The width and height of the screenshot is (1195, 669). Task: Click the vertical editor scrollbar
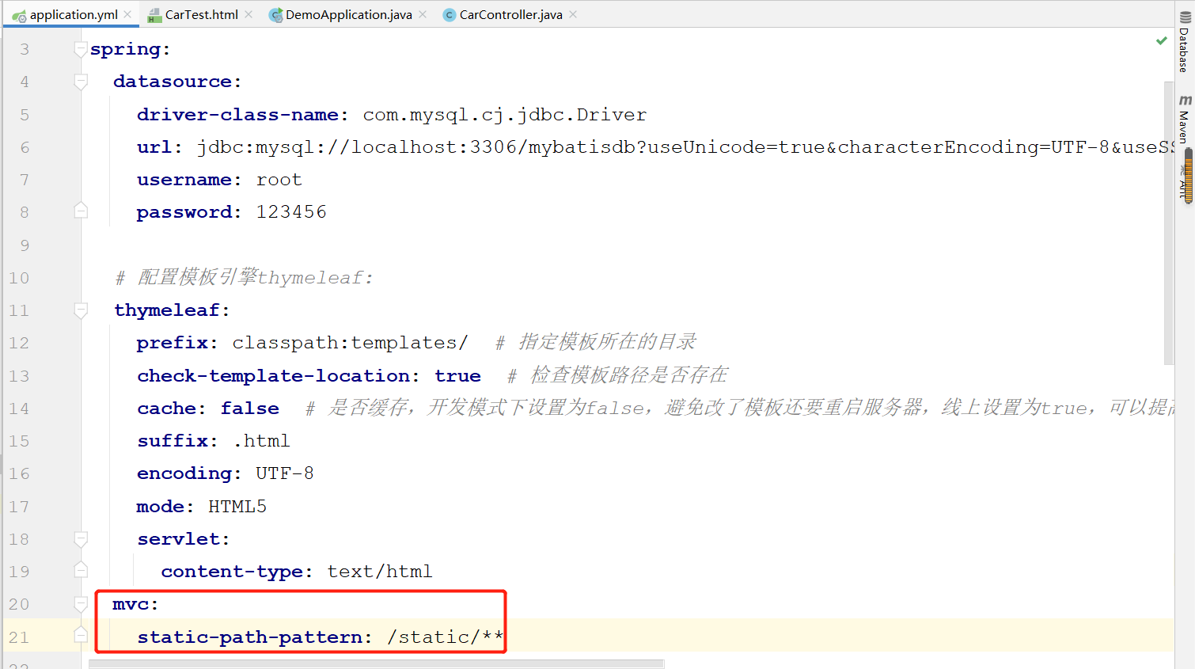(1169, 222)
